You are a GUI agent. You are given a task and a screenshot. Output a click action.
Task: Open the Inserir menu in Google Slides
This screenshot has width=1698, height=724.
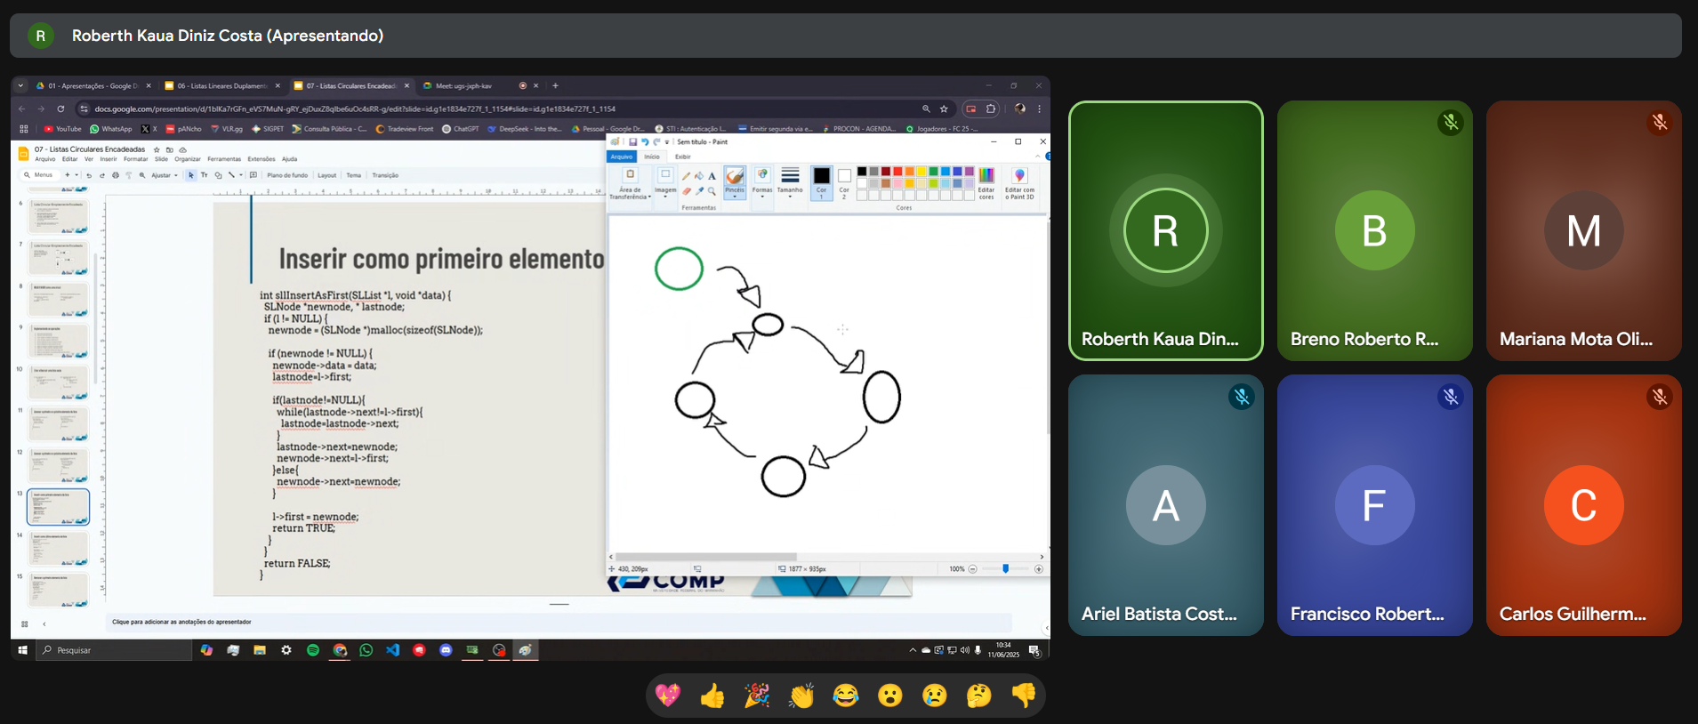109,159
